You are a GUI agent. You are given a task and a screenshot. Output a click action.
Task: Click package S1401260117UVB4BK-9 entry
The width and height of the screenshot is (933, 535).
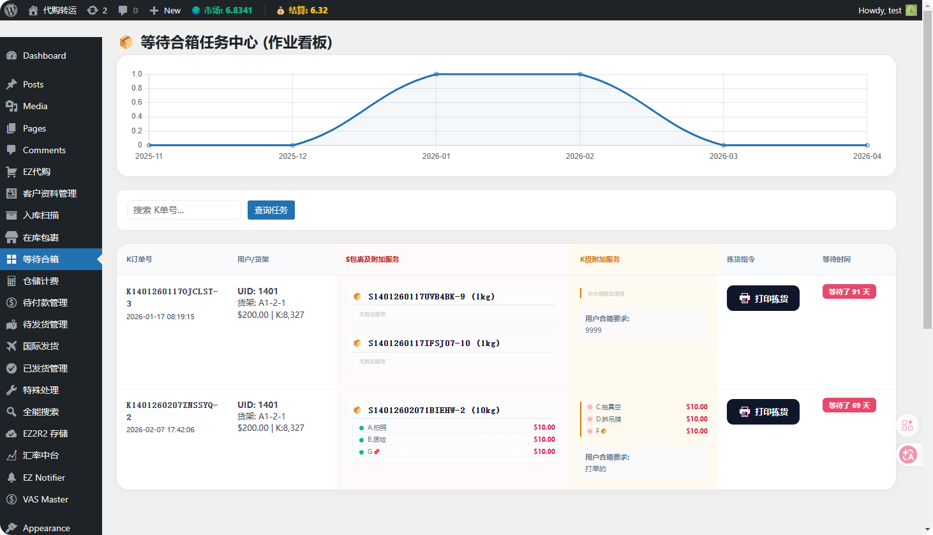431,297
